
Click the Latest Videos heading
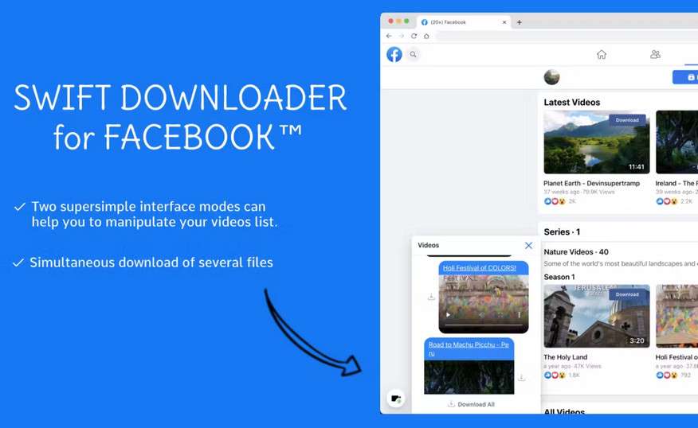(x=572, y=102)
